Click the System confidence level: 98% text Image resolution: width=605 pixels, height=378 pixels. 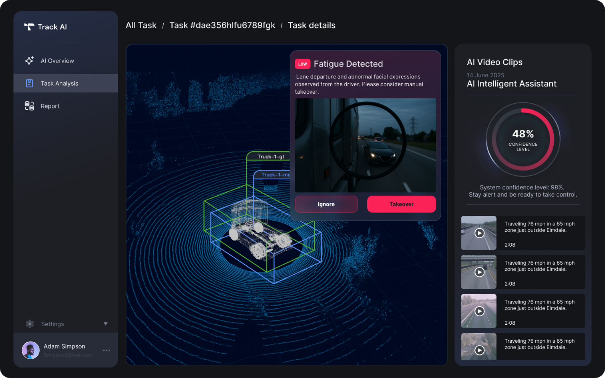(x=522, y=187)
